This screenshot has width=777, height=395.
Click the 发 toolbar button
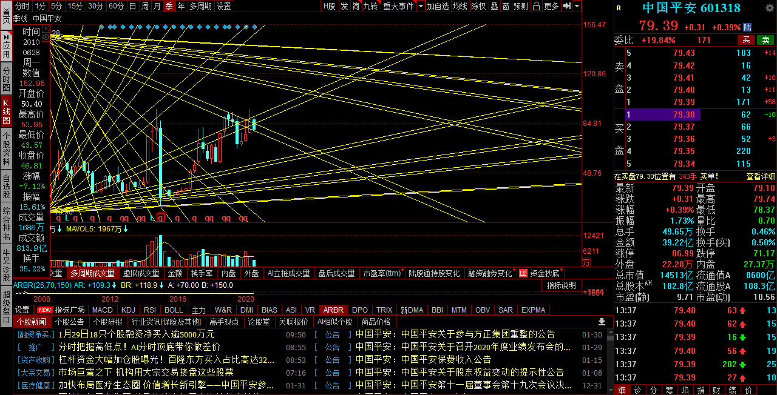[x=345, y=6]
